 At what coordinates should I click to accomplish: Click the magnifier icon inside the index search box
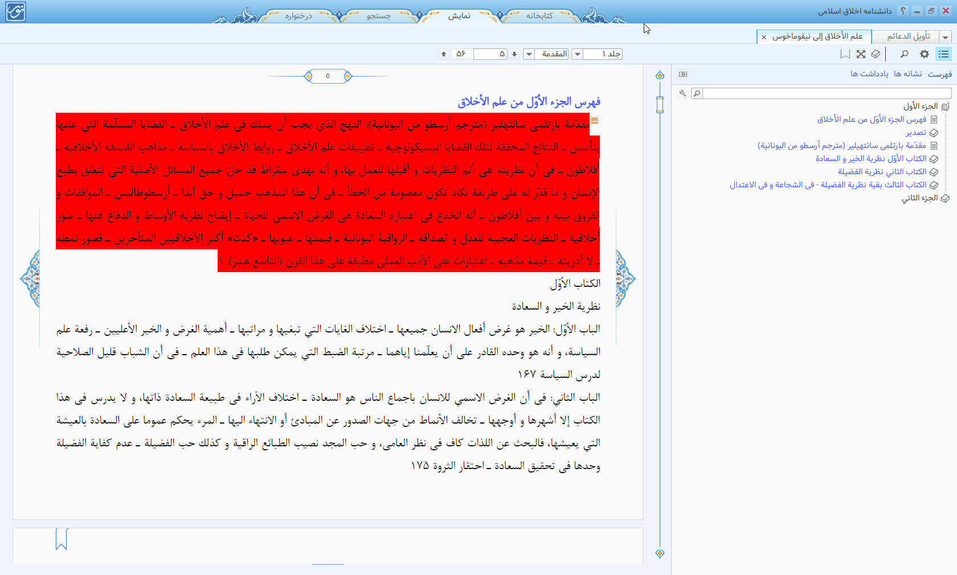(696, 93)
